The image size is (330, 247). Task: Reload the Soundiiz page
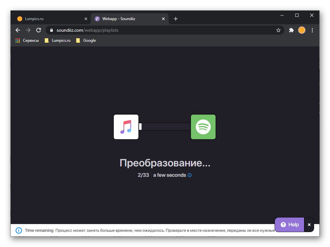(x=39, y=30)
